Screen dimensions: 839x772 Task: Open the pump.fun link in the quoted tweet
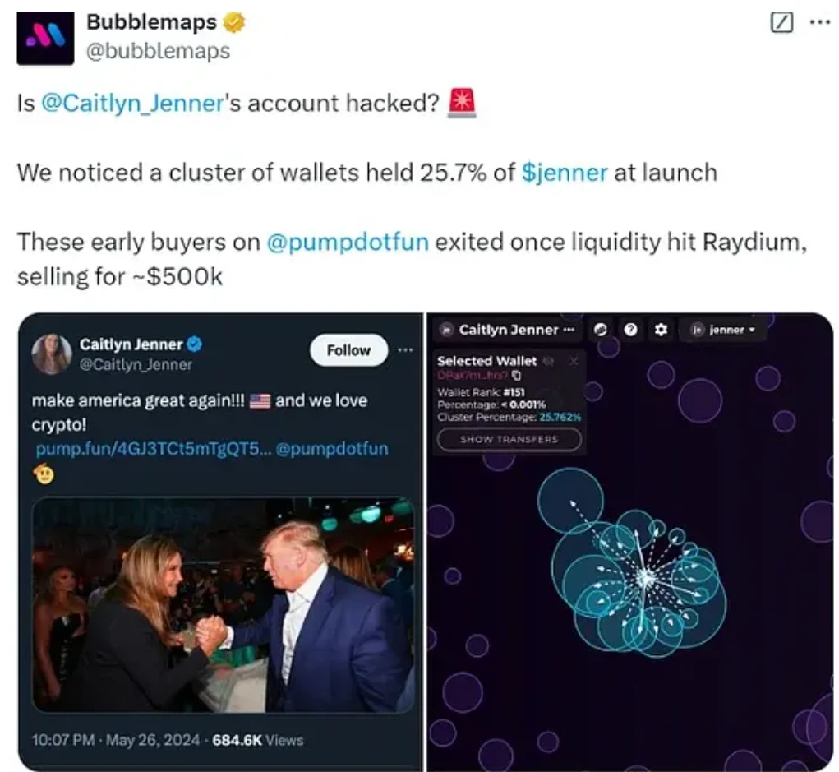[151, 449]
